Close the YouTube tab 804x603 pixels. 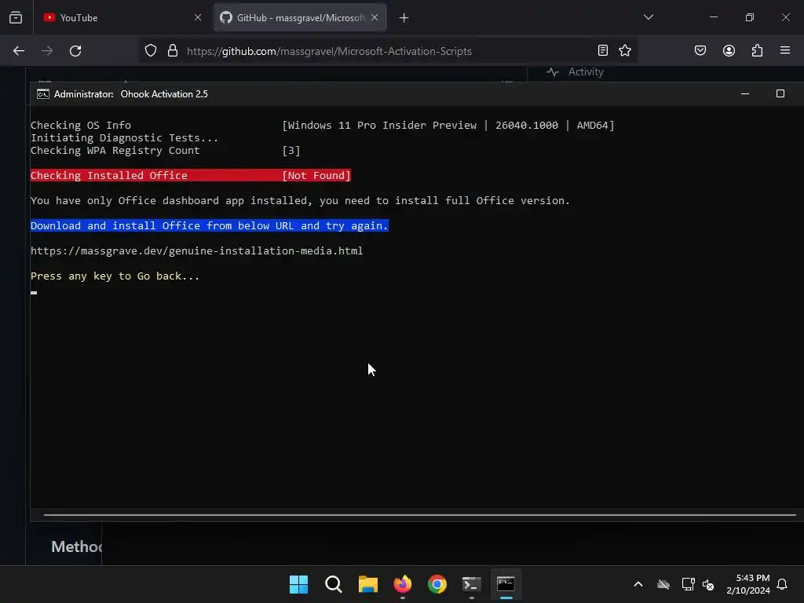pyautogui.click(x=198, y=17)
